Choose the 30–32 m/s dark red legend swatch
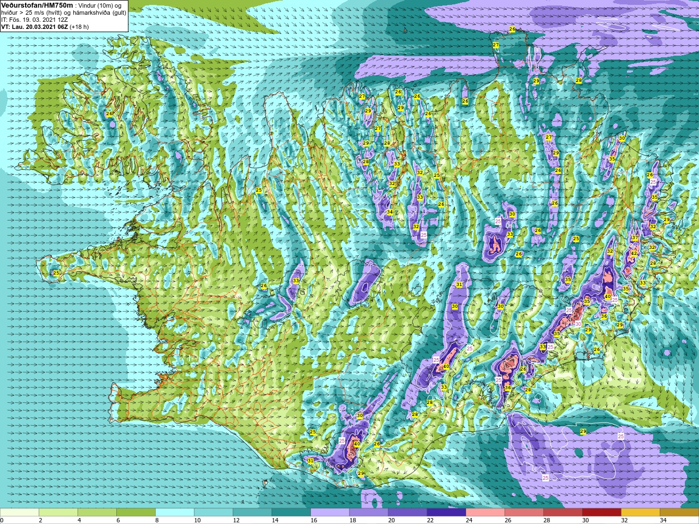699x524 pixels. [x=601, y=512]
